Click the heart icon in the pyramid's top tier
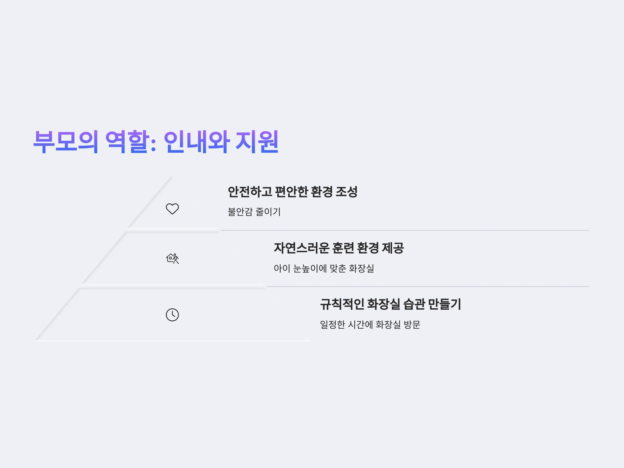624x468 pixels. point(172,209)
